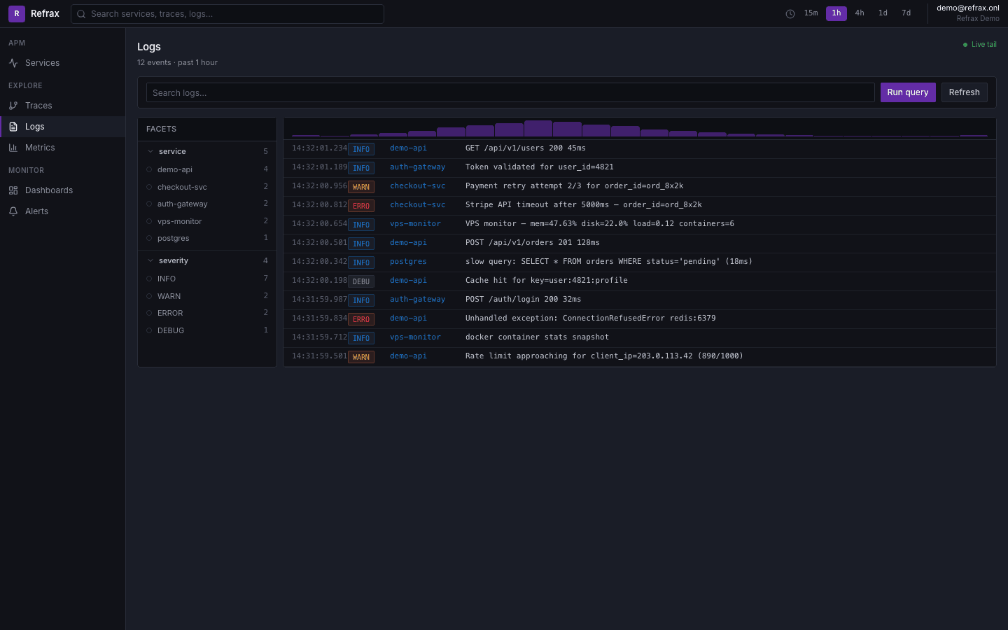Filter by DEBUG severity facet
1008x630 pixels.
[207, 330]
